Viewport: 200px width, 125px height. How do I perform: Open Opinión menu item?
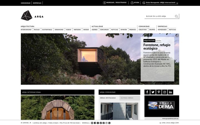[124, 30]
